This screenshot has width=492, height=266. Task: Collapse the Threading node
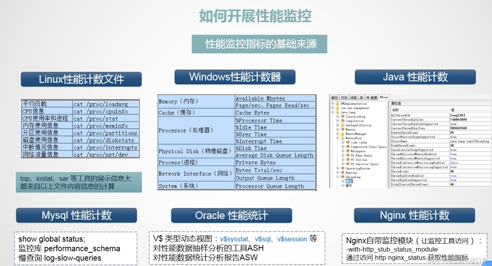(x=338, y=177)
